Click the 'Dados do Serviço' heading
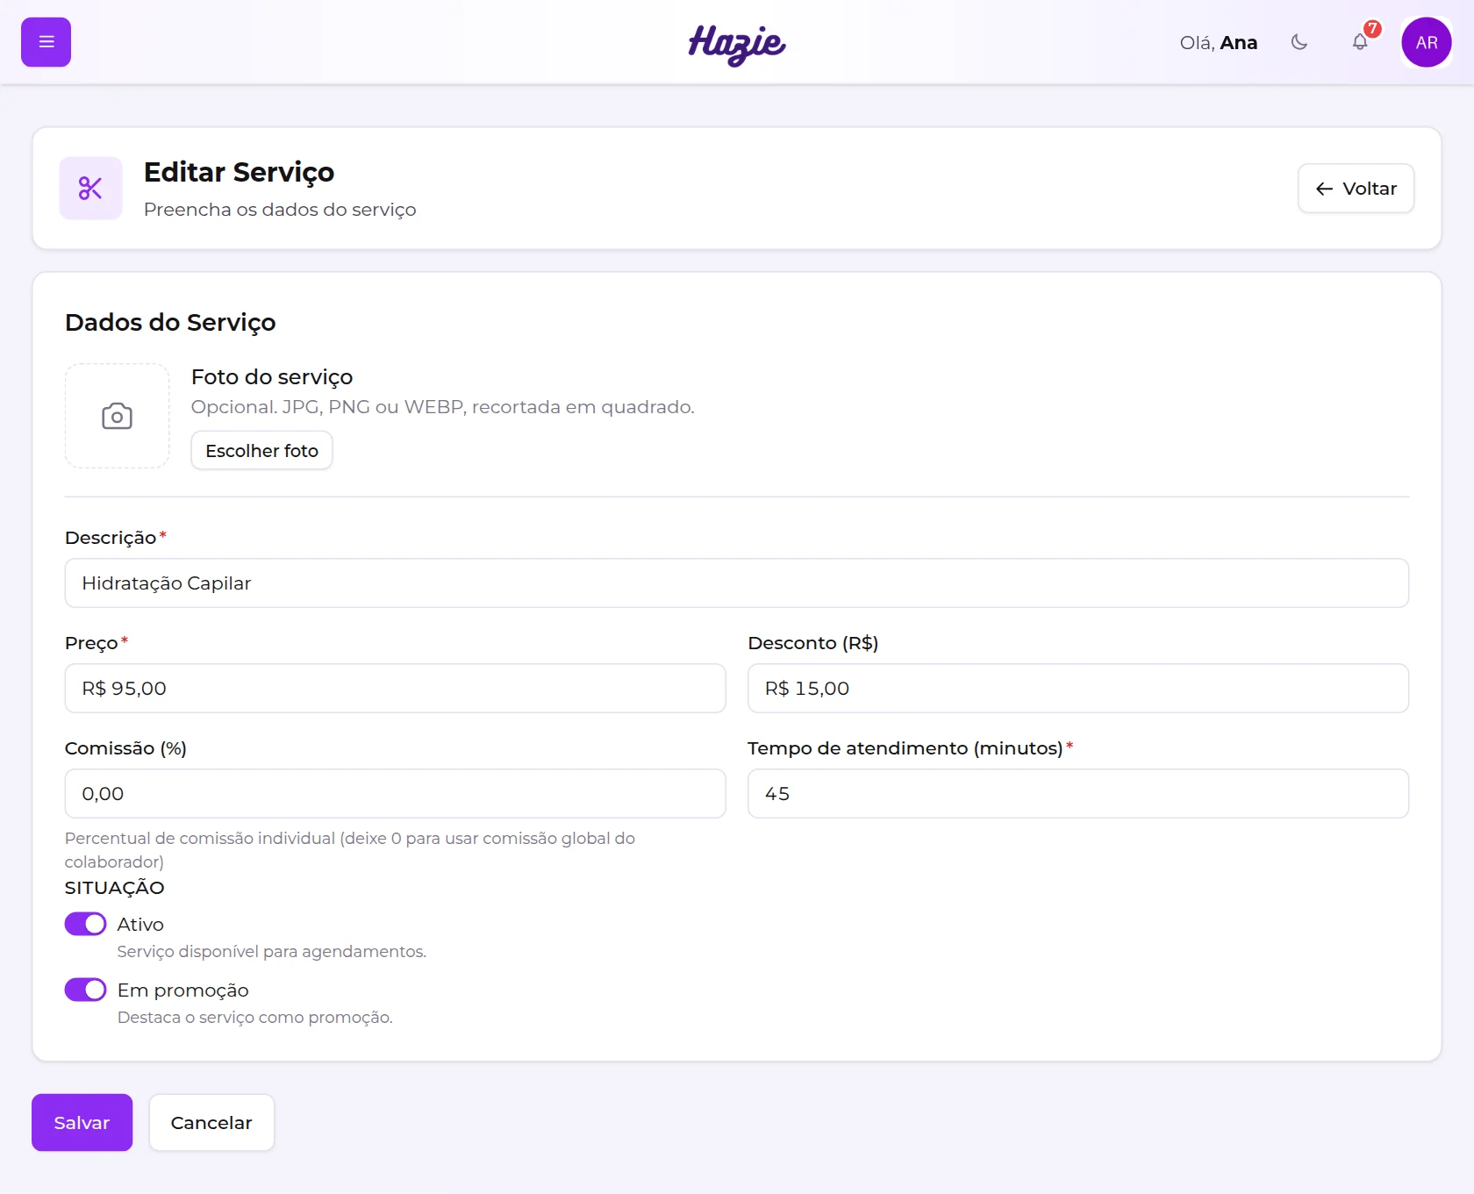The height and width of the screenshot is (1194, 1474). [x=170, y=322]
